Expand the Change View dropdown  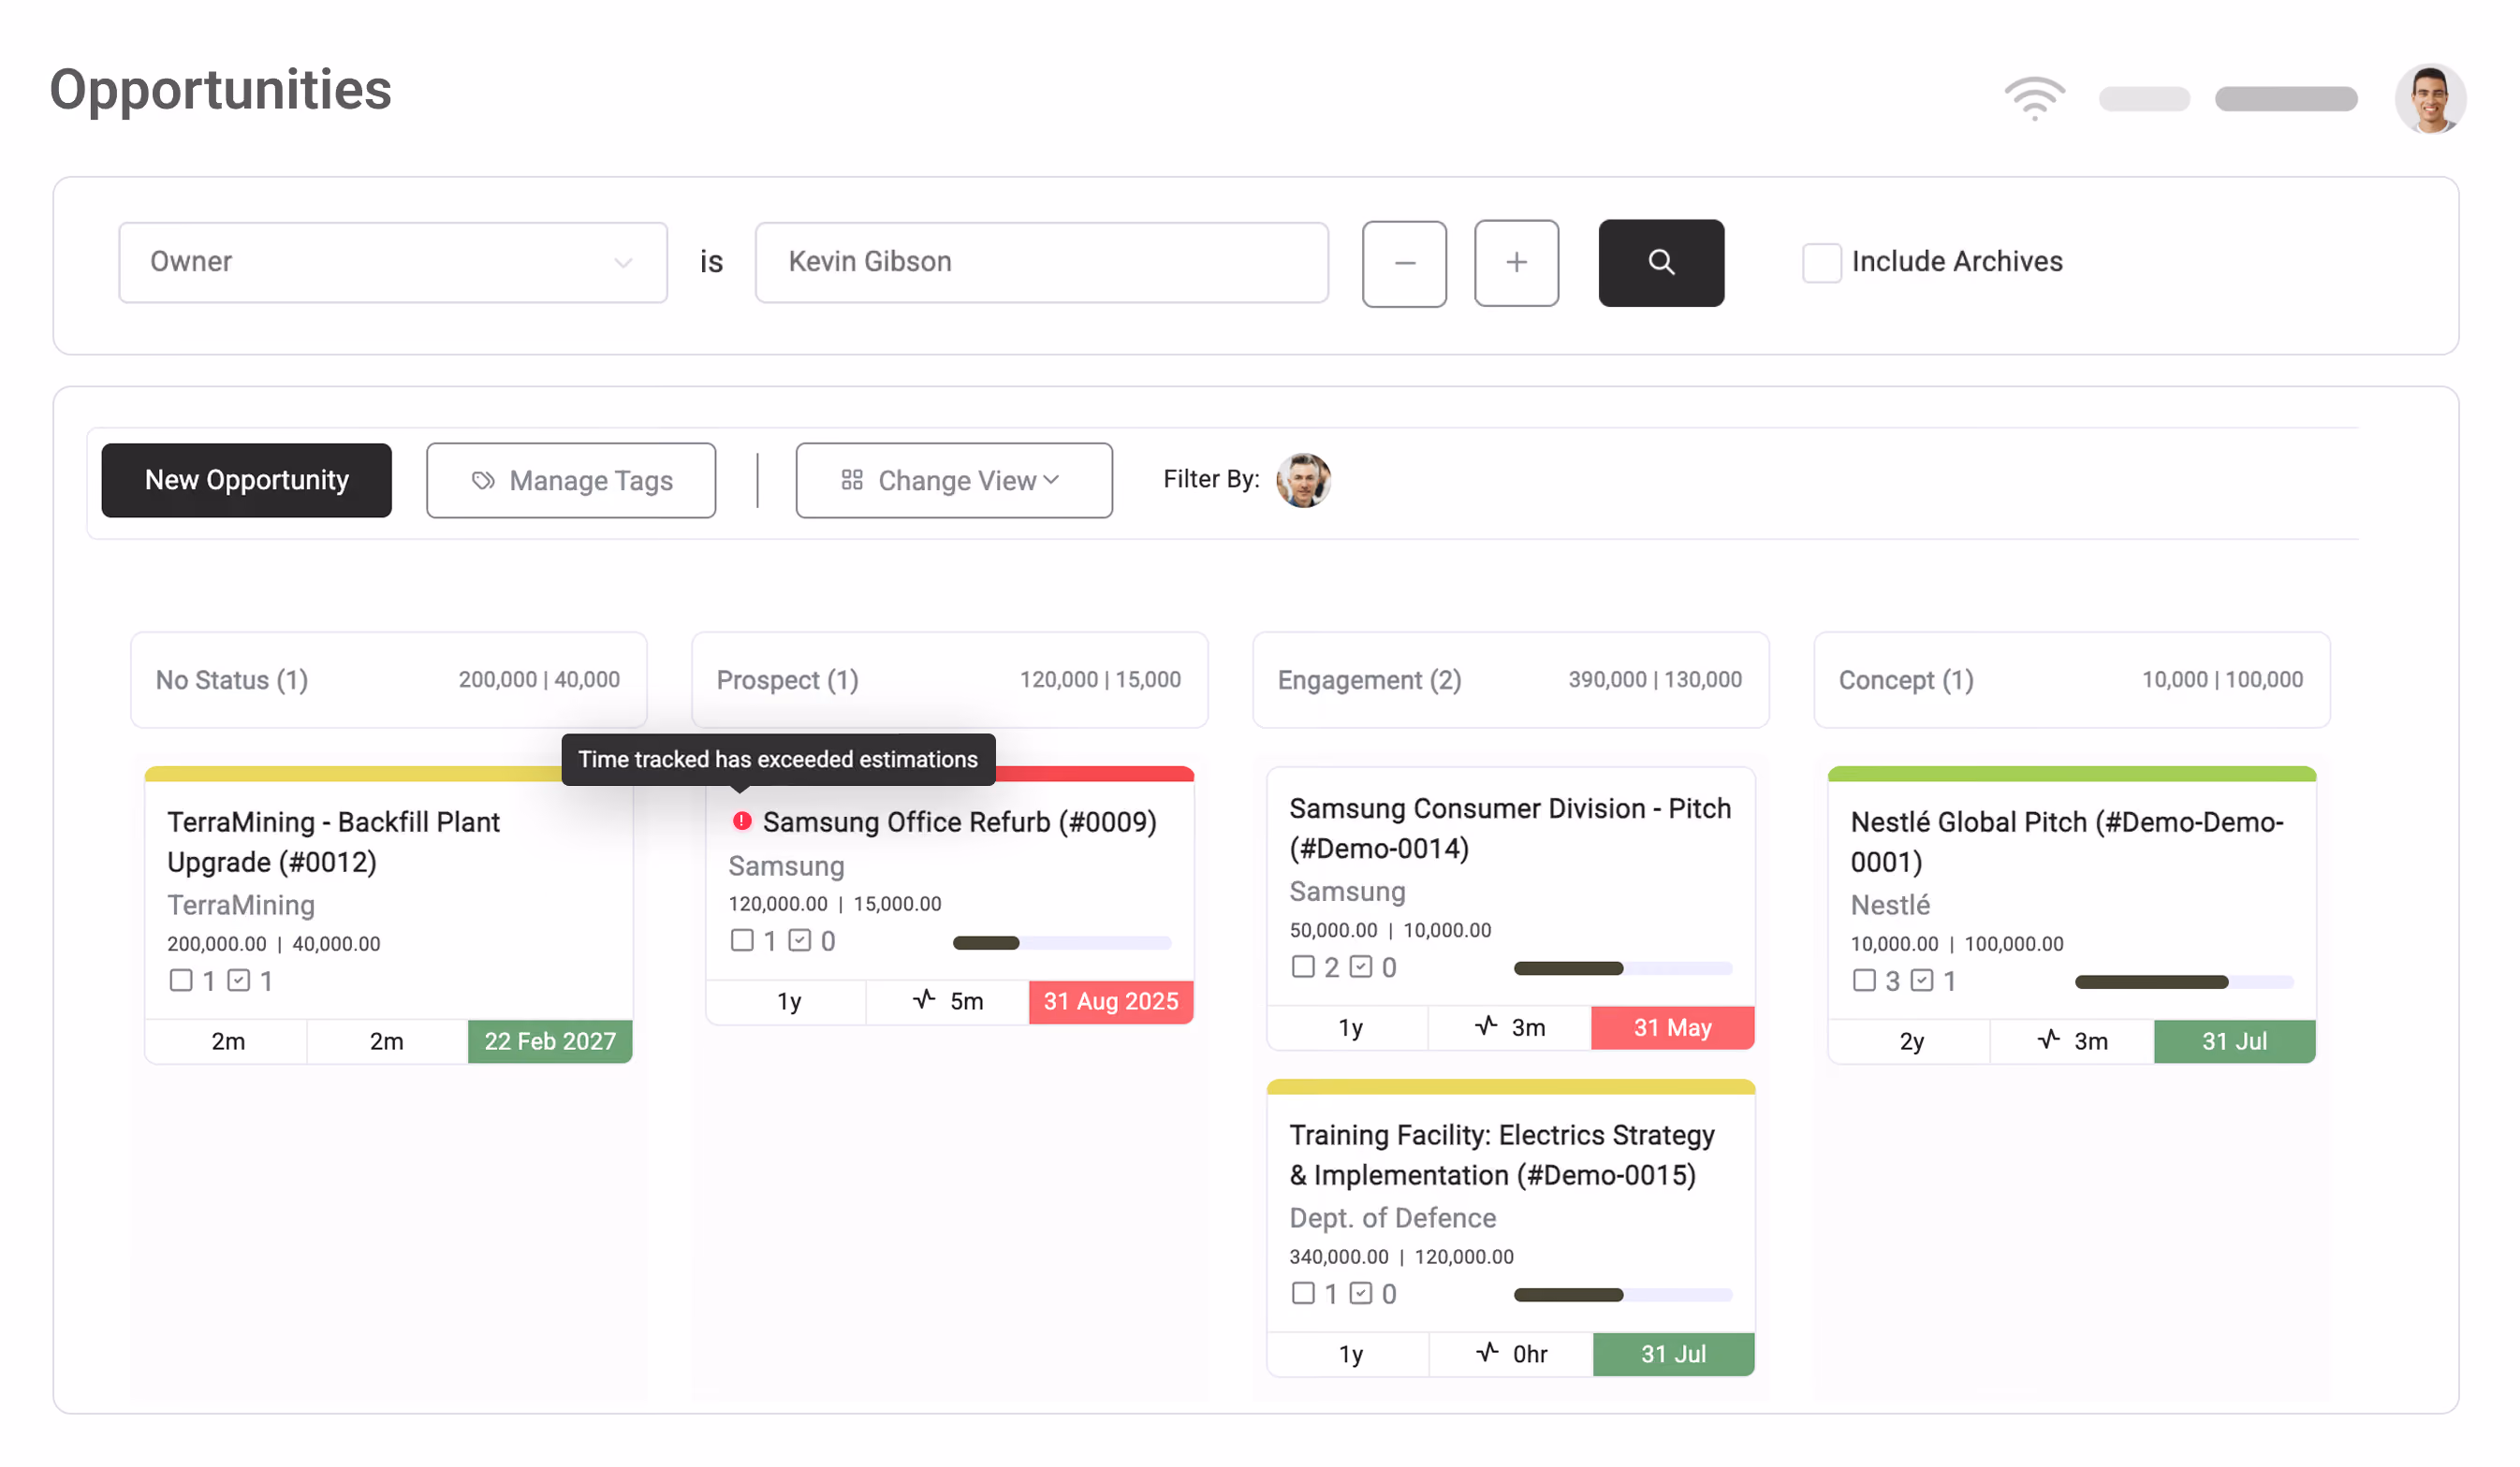tap(954, 481)
